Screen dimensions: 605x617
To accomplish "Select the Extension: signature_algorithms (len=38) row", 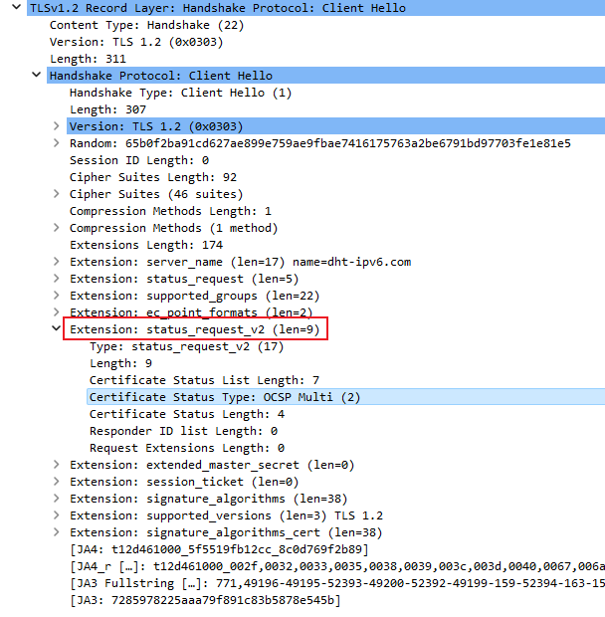I will click(209, 499).
